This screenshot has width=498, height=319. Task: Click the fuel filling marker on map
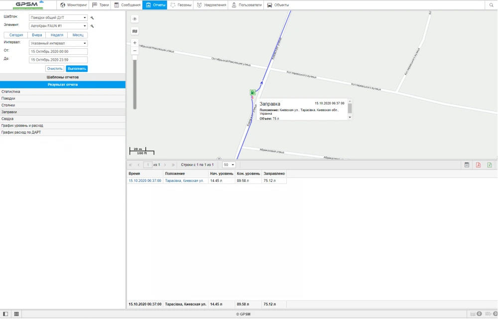pos(253,92)
